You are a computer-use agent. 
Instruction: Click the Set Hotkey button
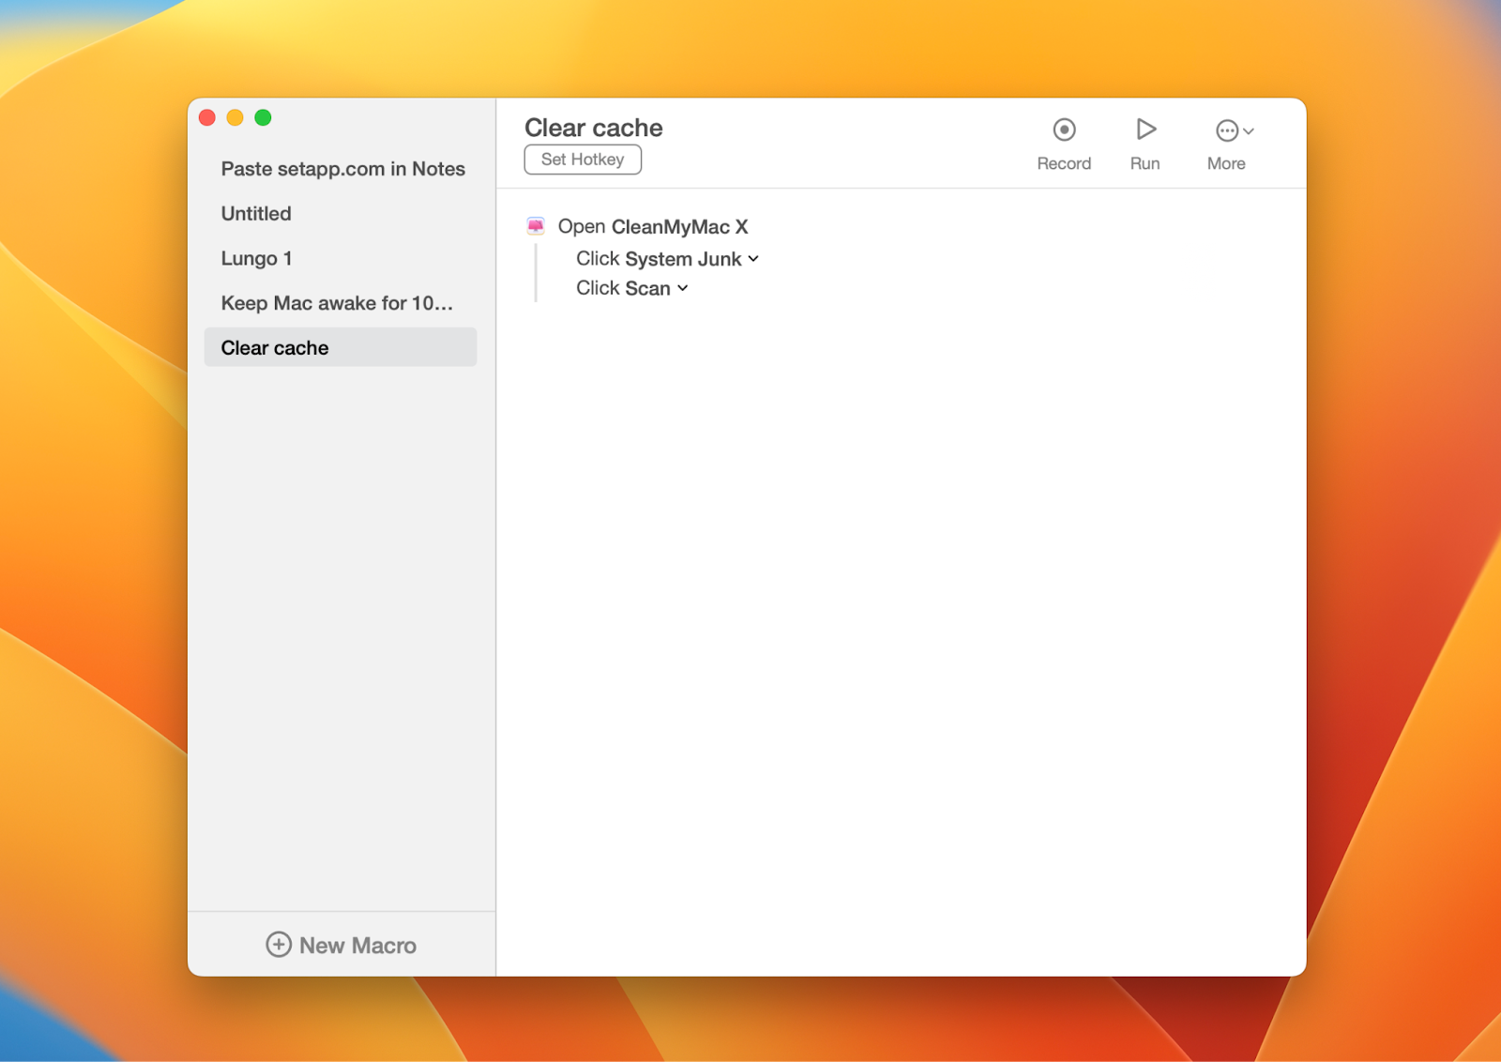583,159
